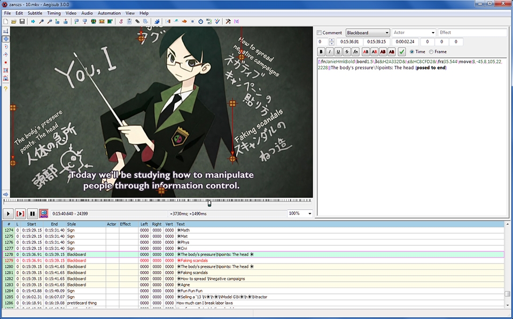Open the Shift Times clock icon

click(200, 21)
